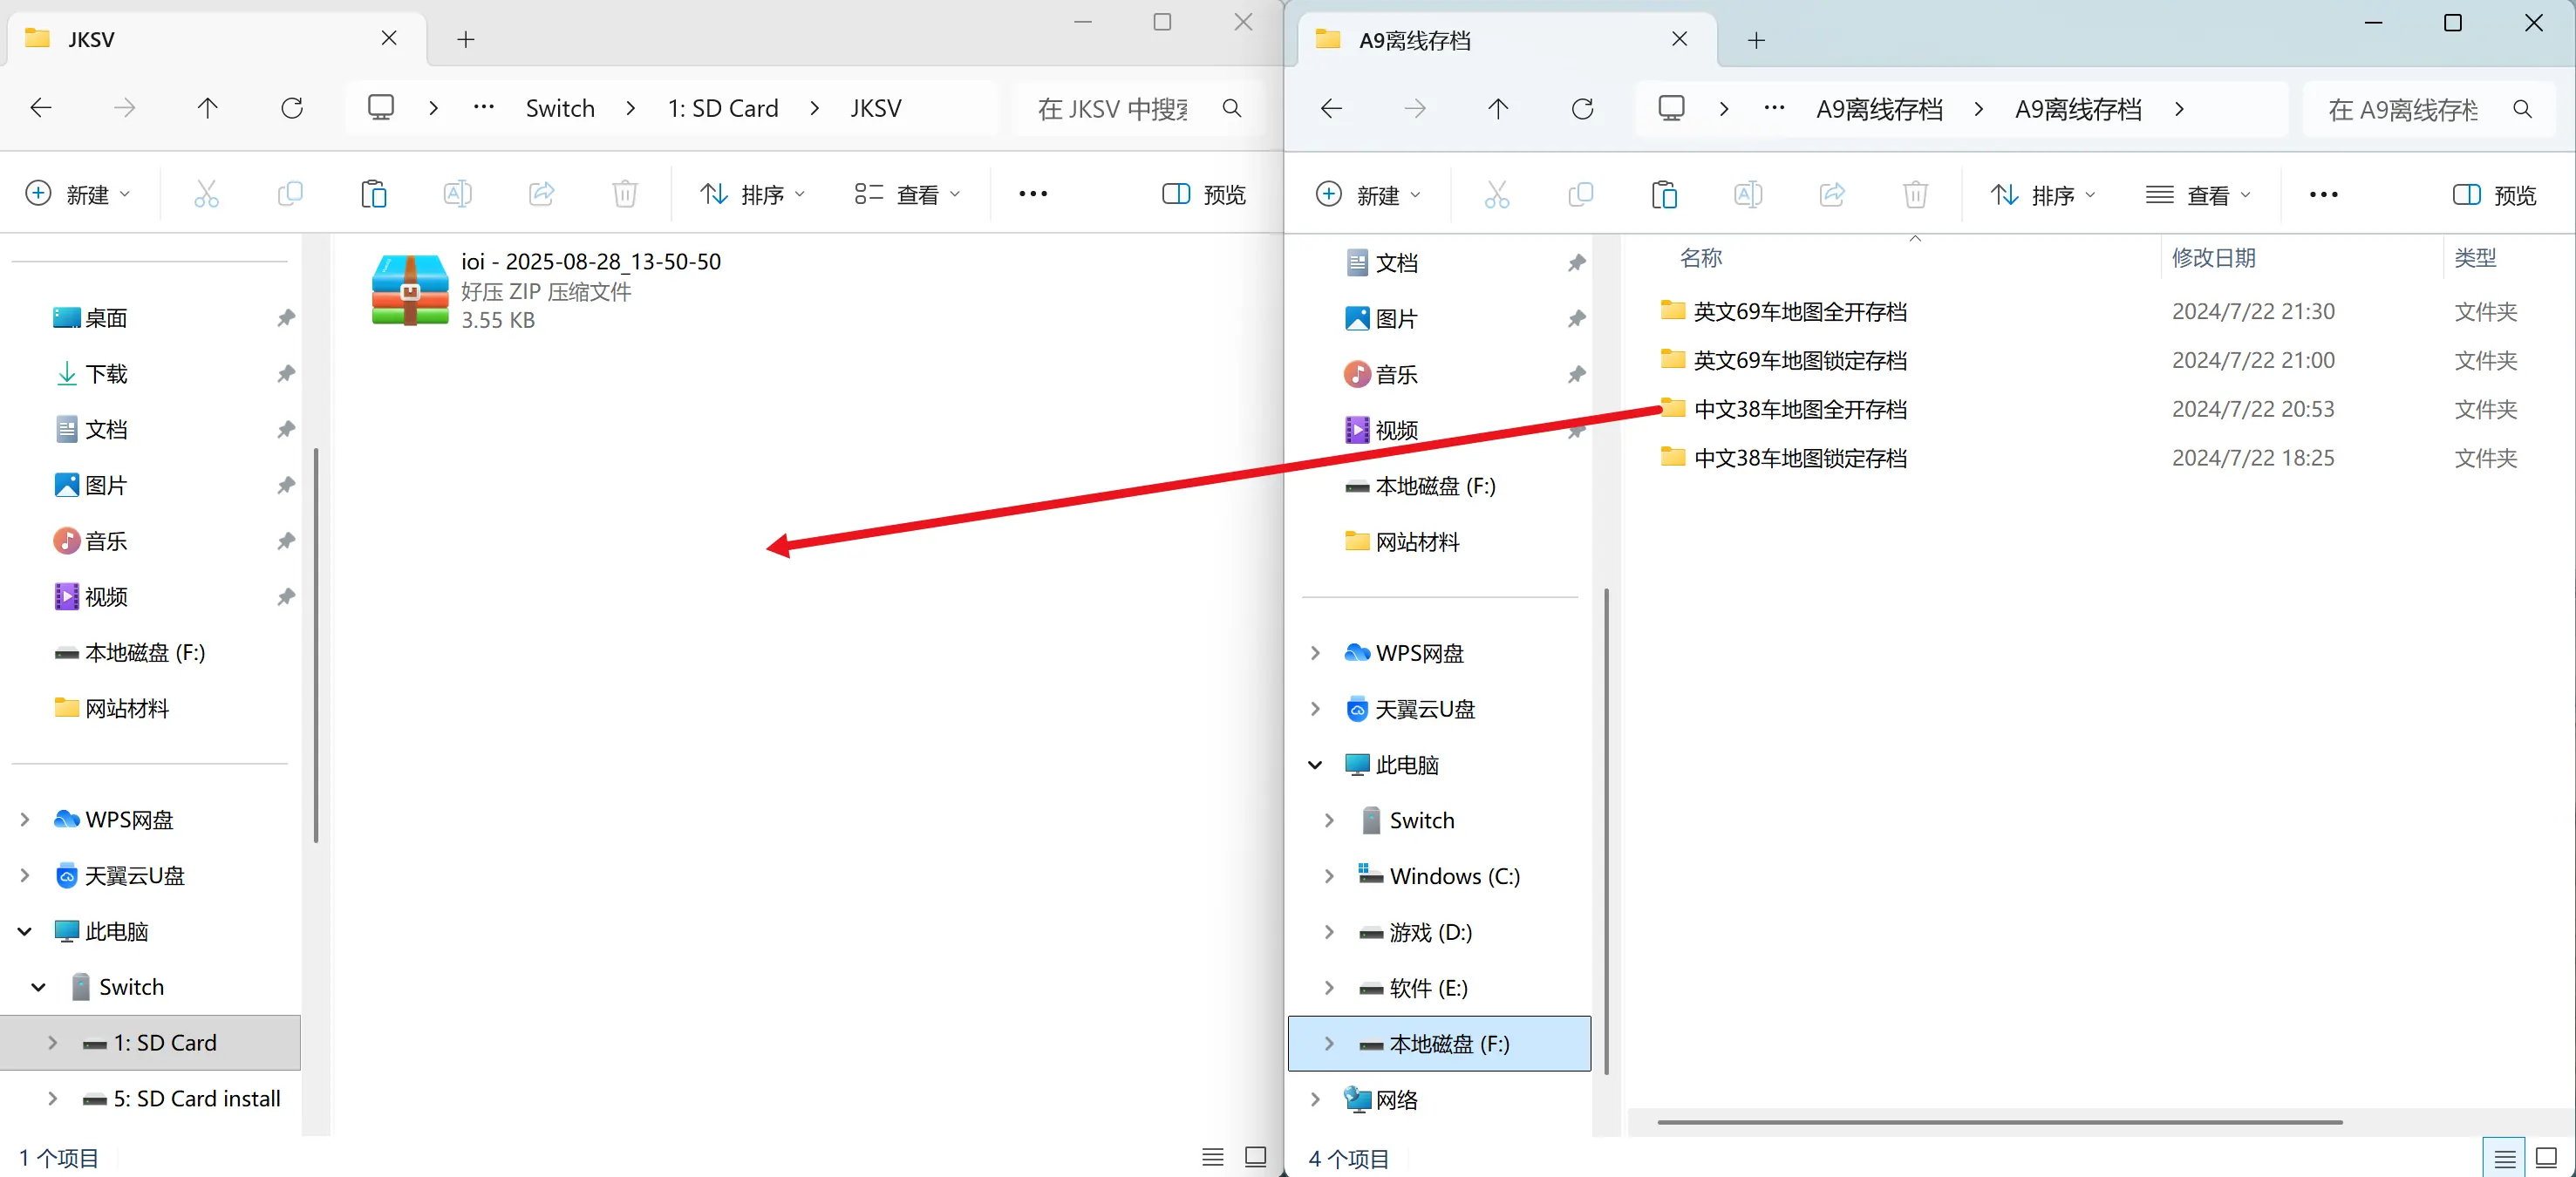Click the search magnifier in JKSV window
The width and height of the screenshot is (2576, 1177).
coord(1232,108)
